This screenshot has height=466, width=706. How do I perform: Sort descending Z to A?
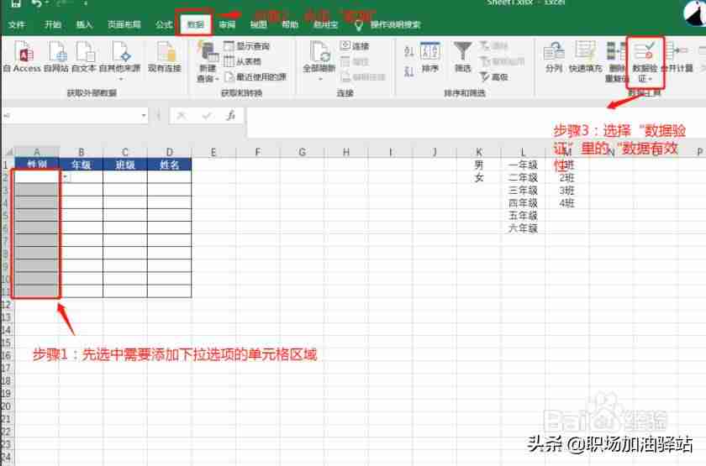[x=408, y=71]
